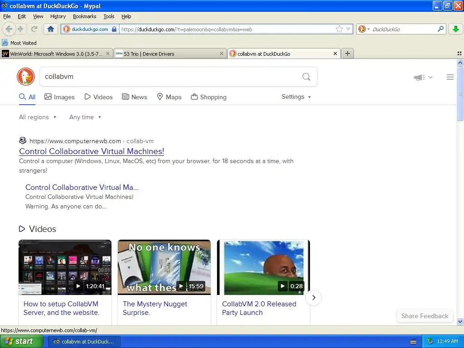Close the collabvm at DuckDuckGo tab
This screenshot has height=348, width=464.
point(335,53)
